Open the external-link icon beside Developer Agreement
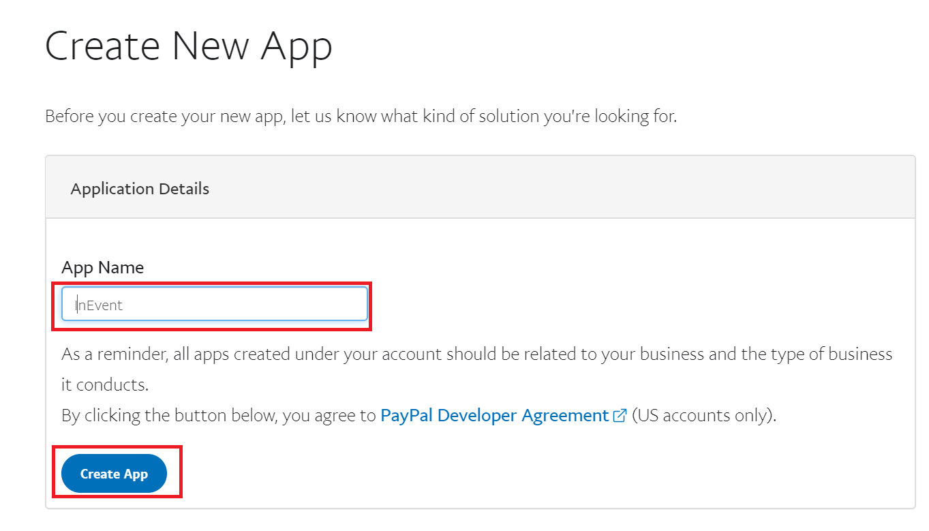 click(620, 416)
